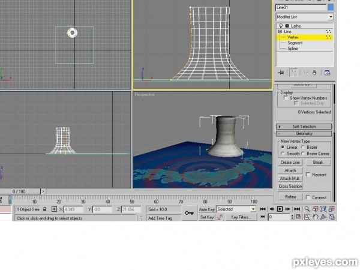Click the Add Time Tag area

coord(163,218)
